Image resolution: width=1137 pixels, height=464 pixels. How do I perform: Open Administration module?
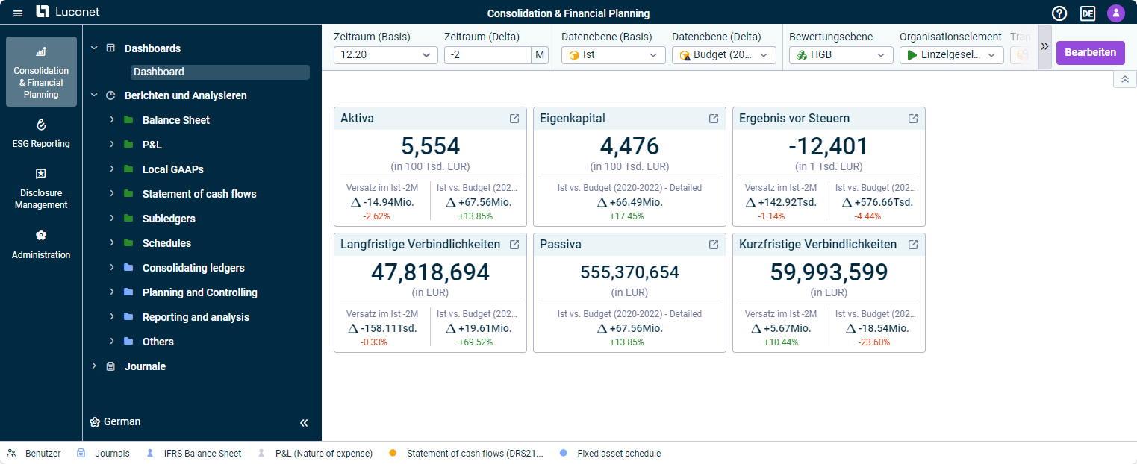pos(41,244)
